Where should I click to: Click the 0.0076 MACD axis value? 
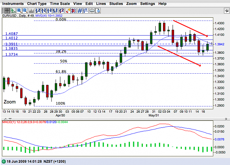[219, 139]
